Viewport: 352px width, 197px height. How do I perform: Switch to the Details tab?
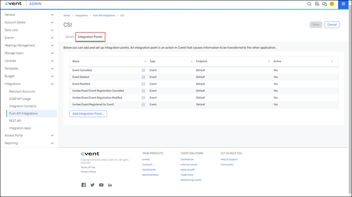(x=69, y=37)
